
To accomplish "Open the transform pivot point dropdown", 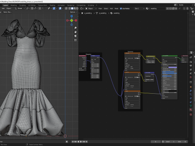I will coord(28,9).
